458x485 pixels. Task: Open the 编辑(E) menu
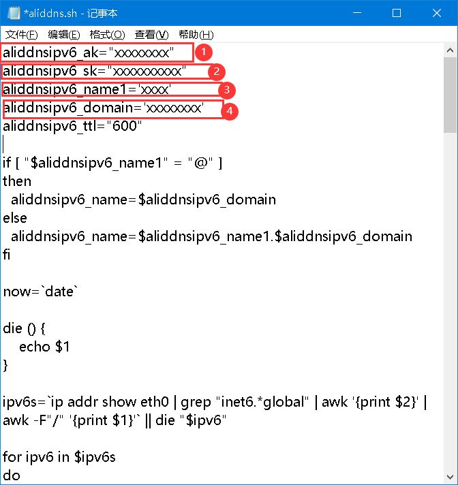(64, 35)
